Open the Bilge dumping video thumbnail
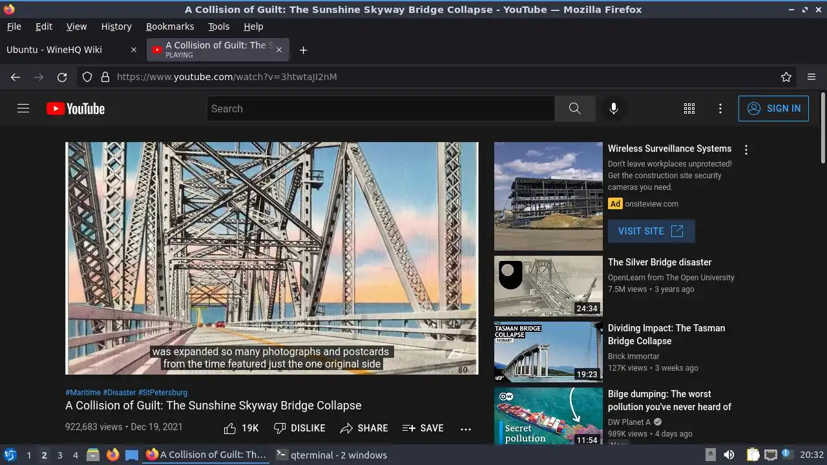 (548, 416)
